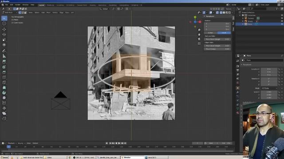Select the Annotate tool
The width and height of the screenshot is (284, 159).
pyautogui.click(x=4, y=51)
